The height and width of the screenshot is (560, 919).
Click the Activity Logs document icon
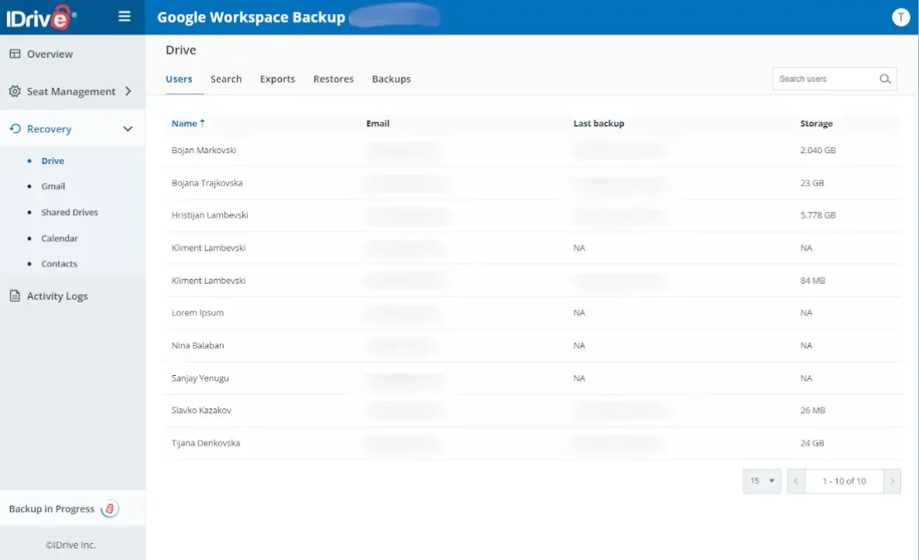click(15, 295)
